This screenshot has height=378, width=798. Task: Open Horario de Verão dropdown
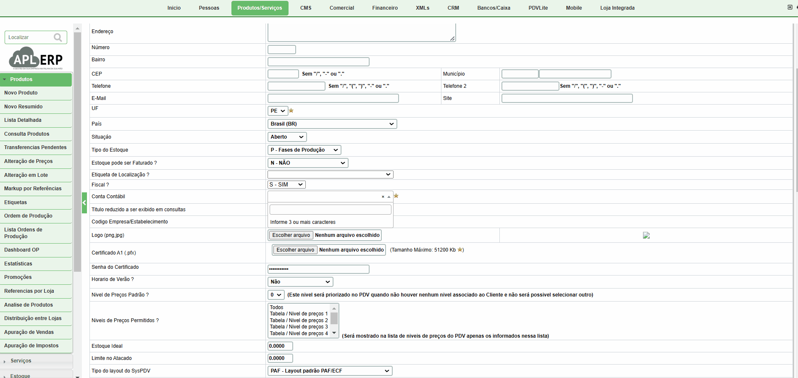300,282
